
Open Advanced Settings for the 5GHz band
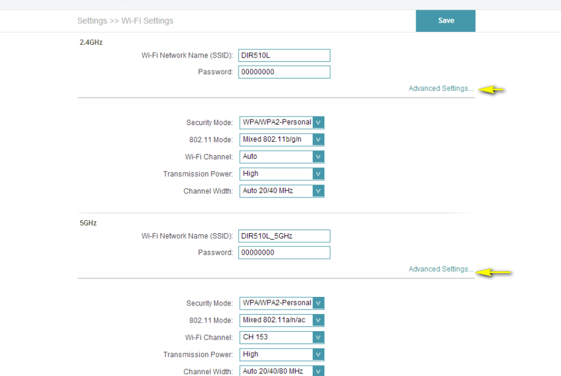coord(441,269)
